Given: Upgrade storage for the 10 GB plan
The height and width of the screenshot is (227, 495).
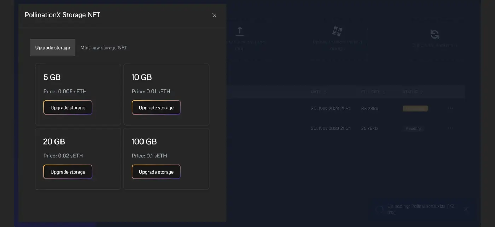Looking at the screenshot, I should (156, 107).
